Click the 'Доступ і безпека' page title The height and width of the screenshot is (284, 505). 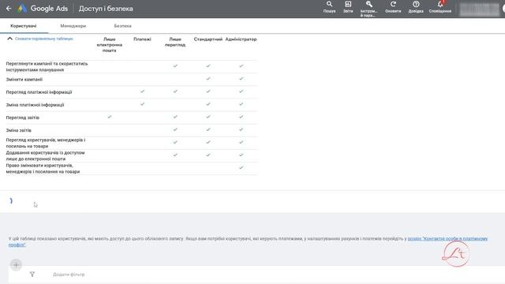[106, 9]
